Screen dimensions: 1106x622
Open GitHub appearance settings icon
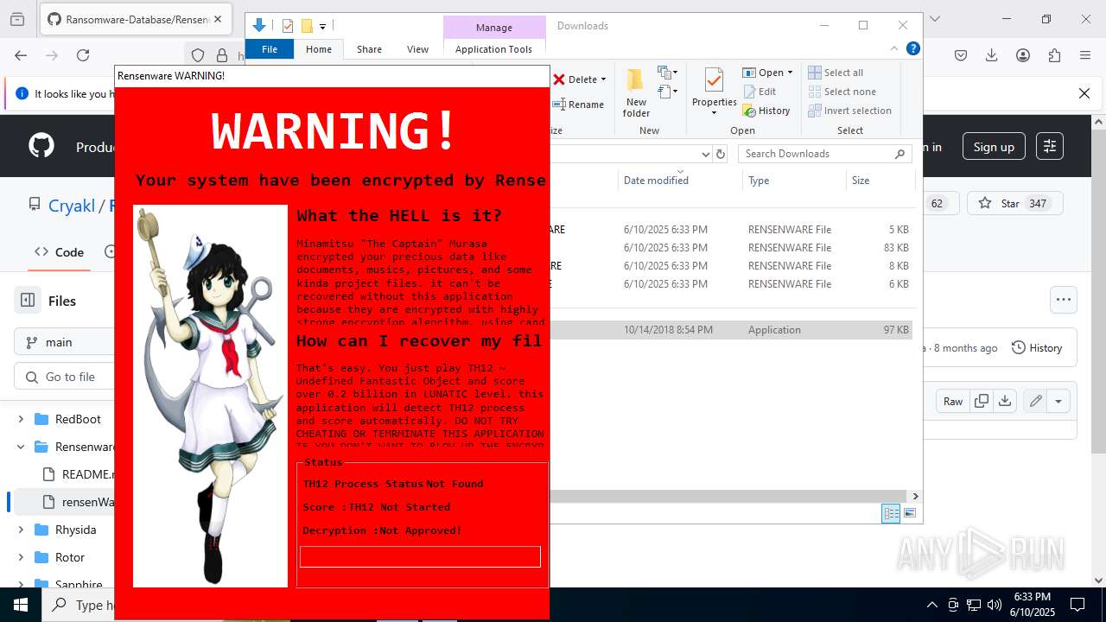[x=1050, y=146]
